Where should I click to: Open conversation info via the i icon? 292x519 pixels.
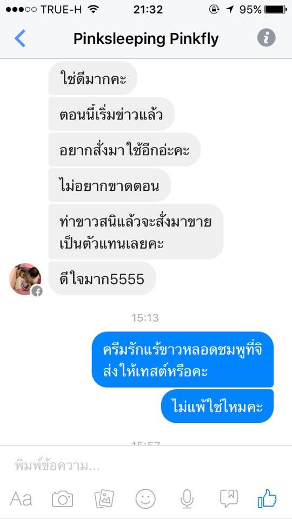[266, 38]
